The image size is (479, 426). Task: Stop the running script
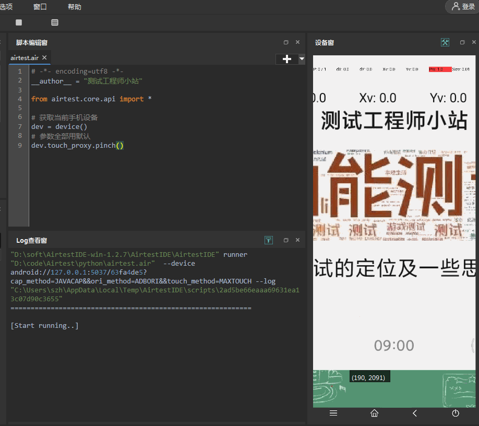19,22
